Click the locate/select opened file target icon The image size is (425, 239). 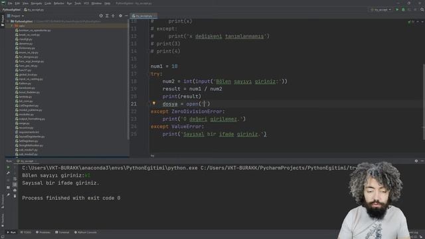(x=101, y=16)
